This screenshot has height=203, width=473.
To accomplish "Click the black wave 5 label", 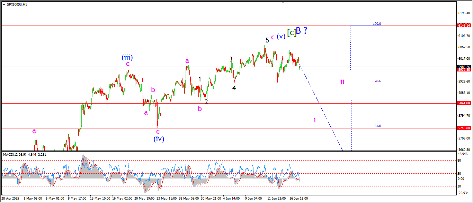I will tap(267, 40).
